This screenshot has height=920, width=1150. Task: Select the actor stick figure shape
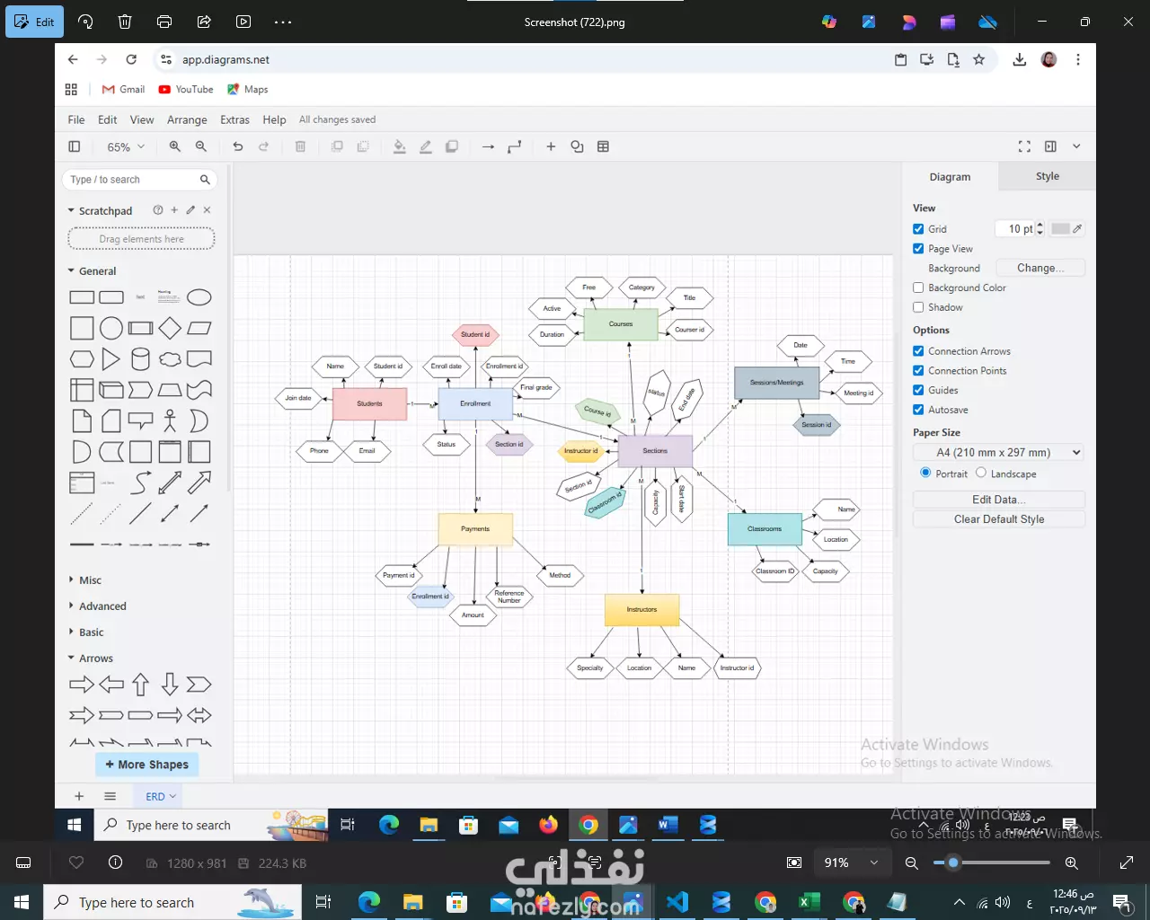170,420
